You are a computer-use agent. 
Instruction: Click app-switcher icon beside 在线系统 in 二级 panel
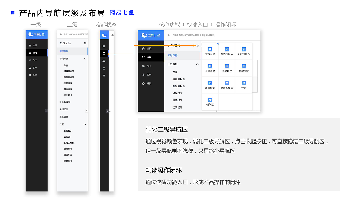pyautogui.click(x=85, y=43)
